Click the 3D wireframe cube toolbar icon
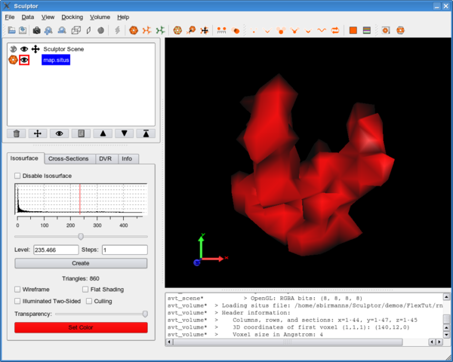This screenshot has width=453, height=362. click(x=75, y=30)
